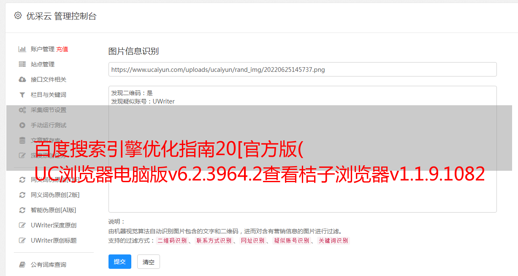Open the 公有词库查询 book icon
Image resolution: width=518 pixels, height=276 pixels.
click(x=22, y=265)
